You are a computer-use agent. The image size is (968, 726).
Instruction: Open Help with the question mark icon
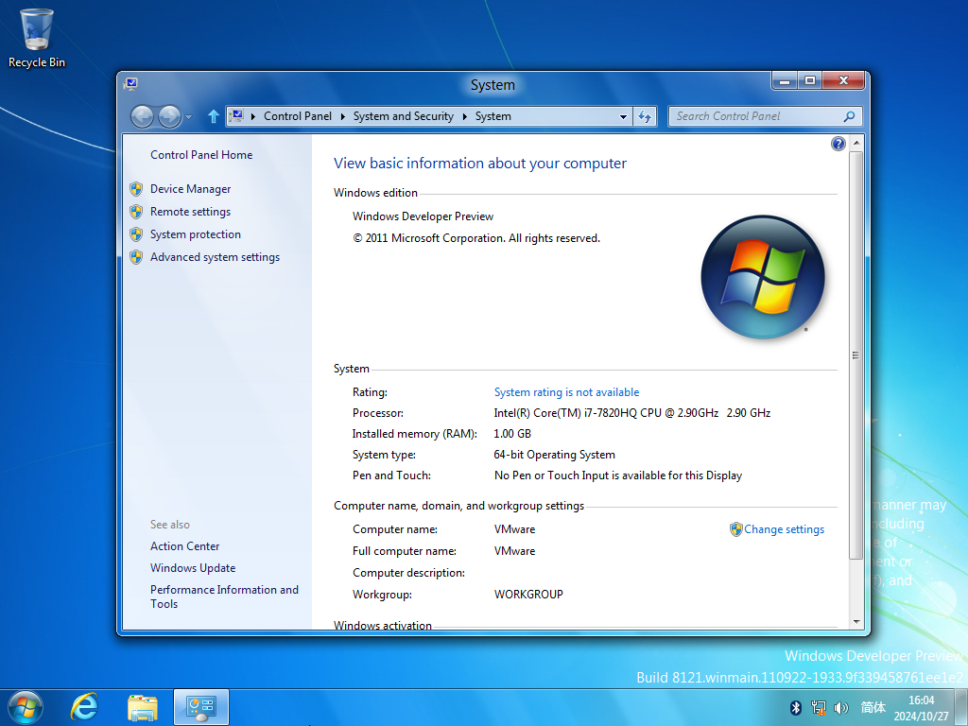pyautogui.click(x=838, y=144)
